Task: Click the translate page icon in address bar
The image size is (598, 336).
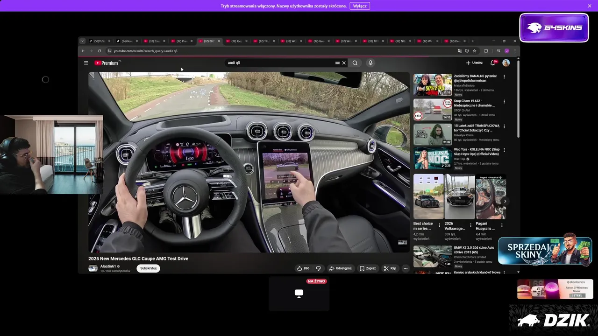Action: coord(459,51)
